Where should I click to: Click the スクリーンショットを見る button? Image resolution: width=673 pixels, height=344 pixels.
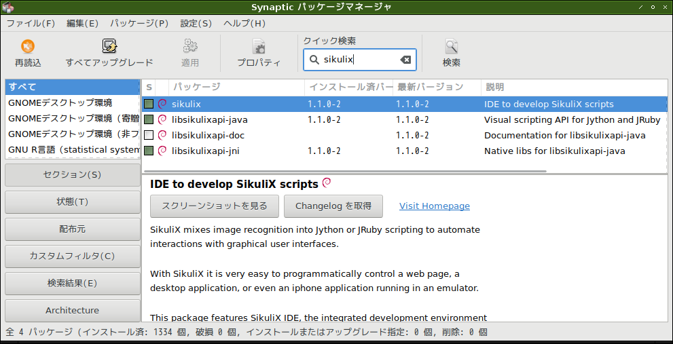(215, 206)
